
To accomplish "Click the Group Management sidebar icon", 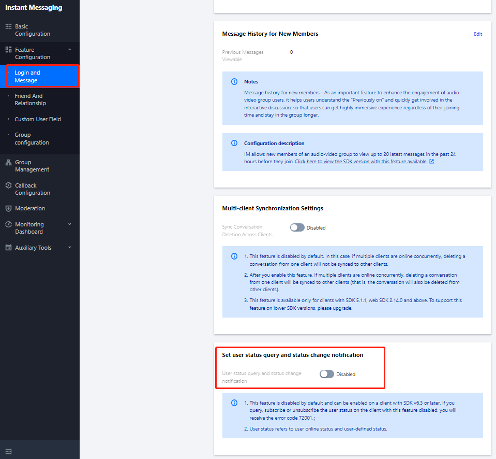I will click(9, 163).
